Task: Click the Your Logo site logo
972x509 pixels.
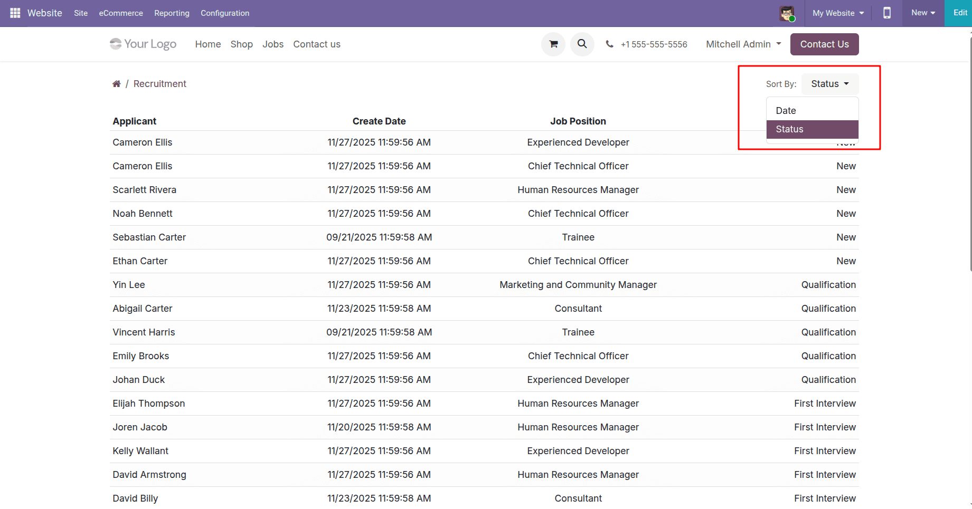Action: pyautogui.click(x=143, y=44)
